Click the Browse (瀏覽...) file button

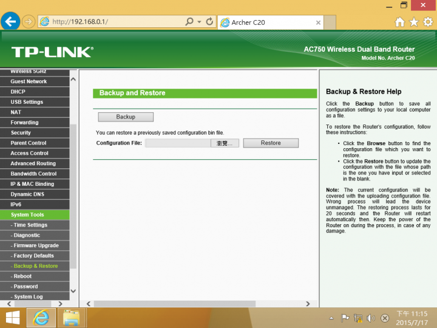pyautogui.click(x=225, y=143)
